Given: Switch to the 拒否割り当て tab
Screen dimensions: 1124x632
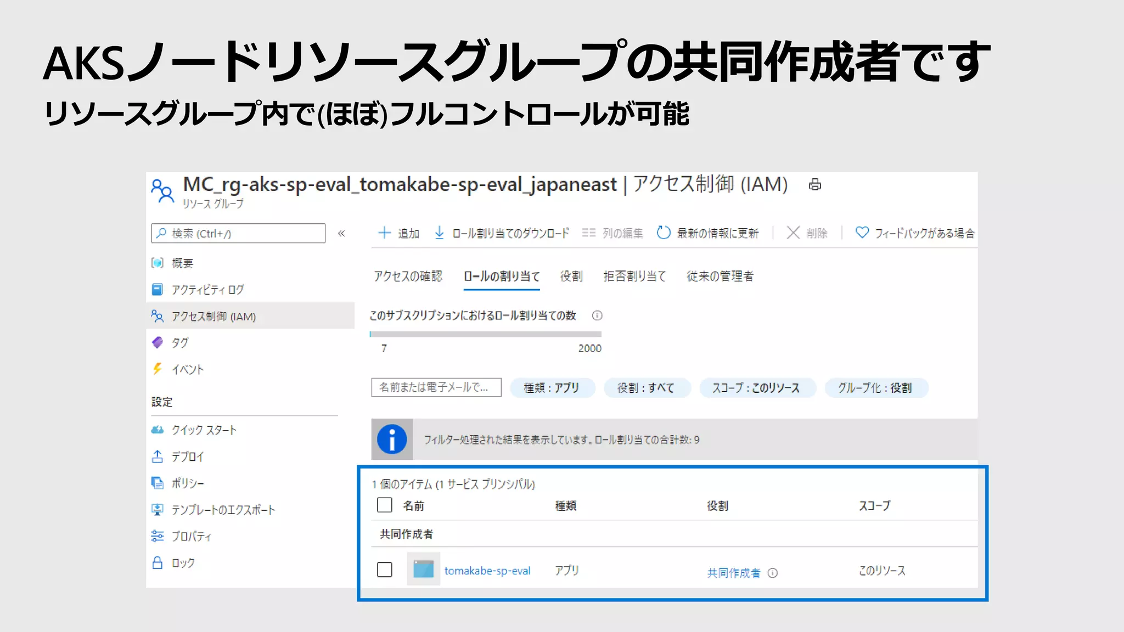Looking at the screenshot, I should coord(635,276).
